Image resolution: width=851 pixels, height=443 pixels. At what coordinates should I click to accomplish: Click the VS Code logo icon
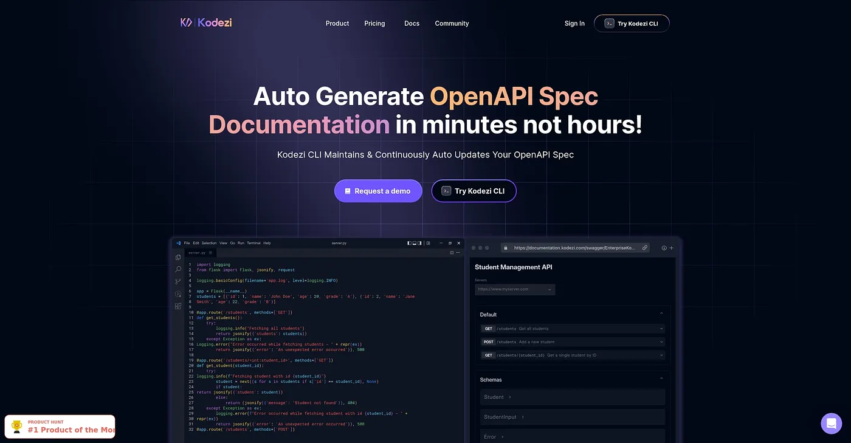click(x=178, y=243)
